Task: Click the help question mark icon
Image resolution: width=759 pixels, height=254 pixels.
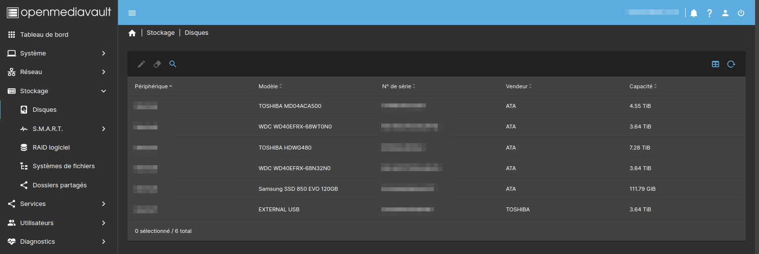Action: [709, 13]
